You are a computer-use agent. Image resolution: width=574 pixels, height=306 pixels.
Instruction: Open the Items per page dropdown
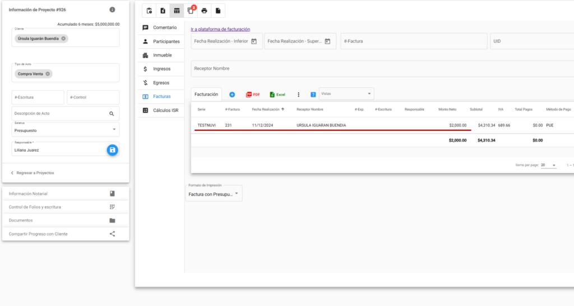[548, 166]
